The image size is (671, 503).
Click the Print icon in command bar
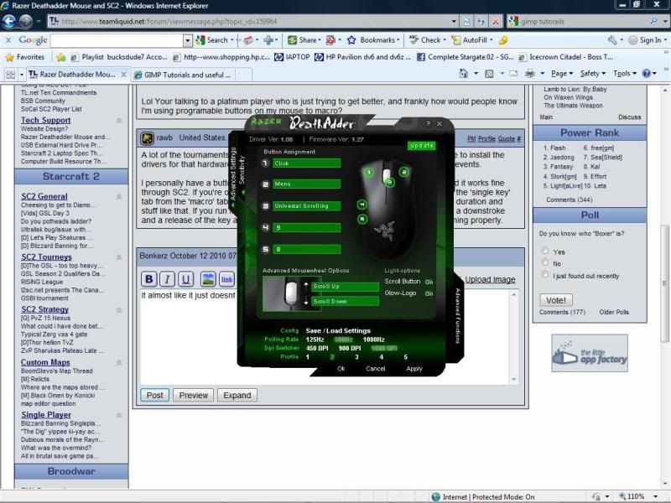pyautogui.click(x=530, y=74)
